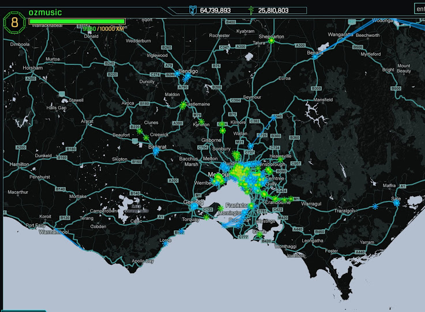
Task: Select the blue portal at the C340 badge
Action: 273,117
